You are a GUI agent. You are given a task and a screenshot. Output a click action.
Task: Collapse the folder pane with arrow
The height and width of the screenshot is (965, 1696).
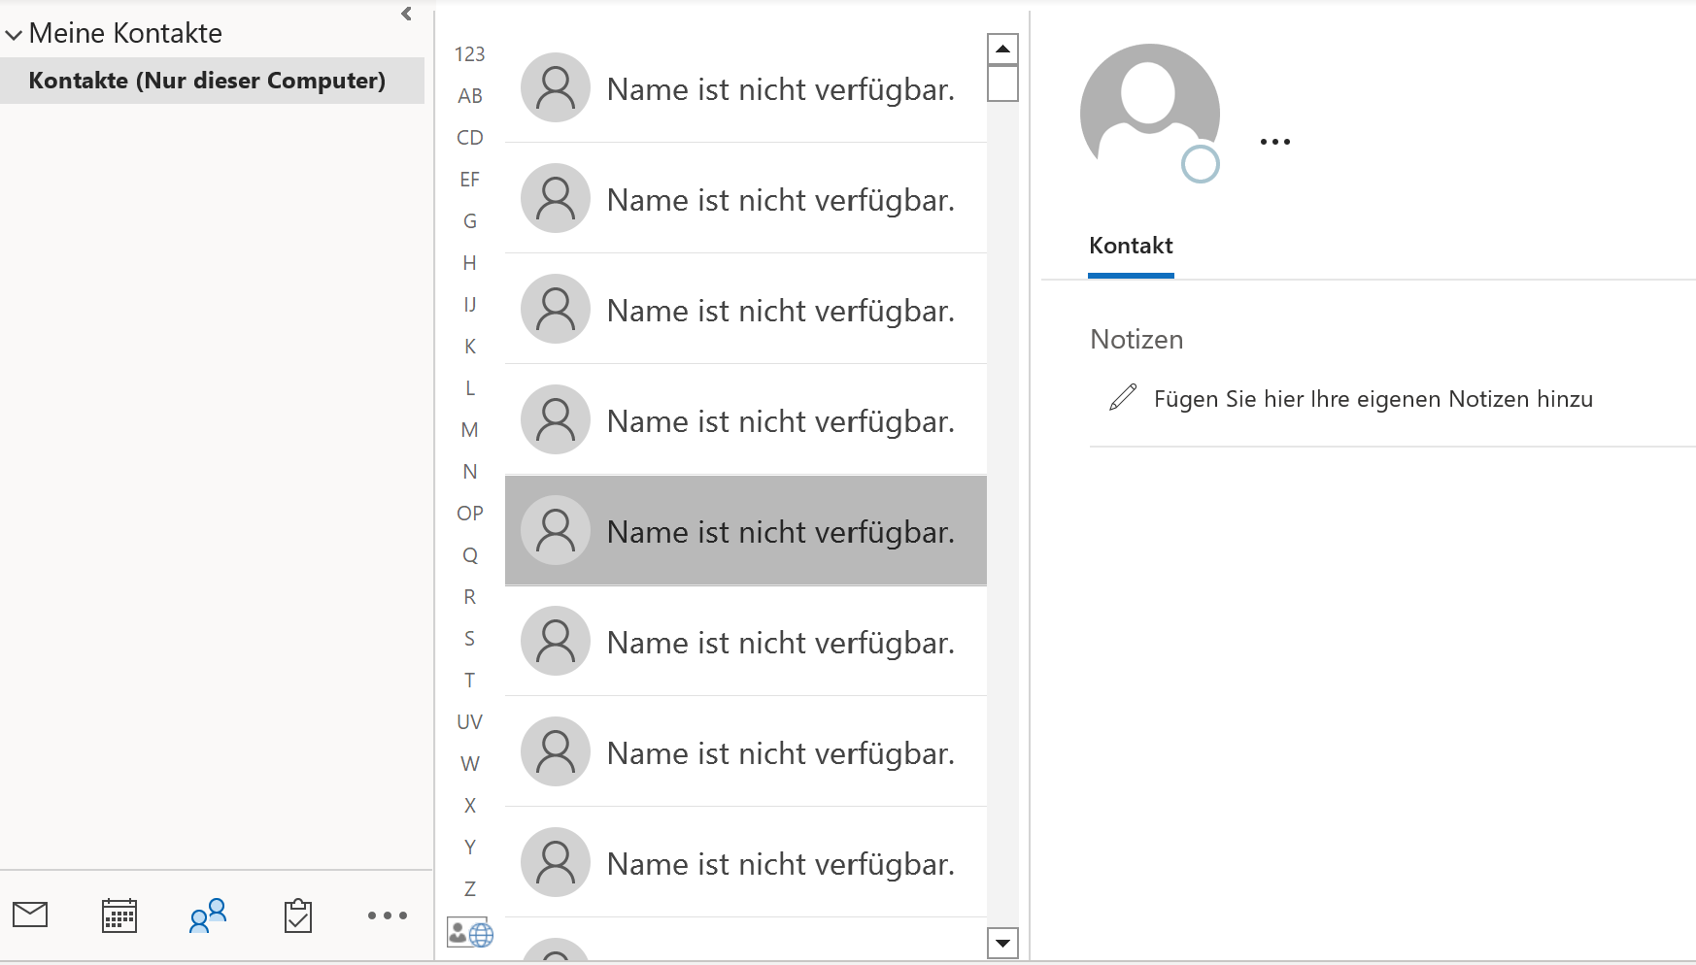tap(407, 14)
